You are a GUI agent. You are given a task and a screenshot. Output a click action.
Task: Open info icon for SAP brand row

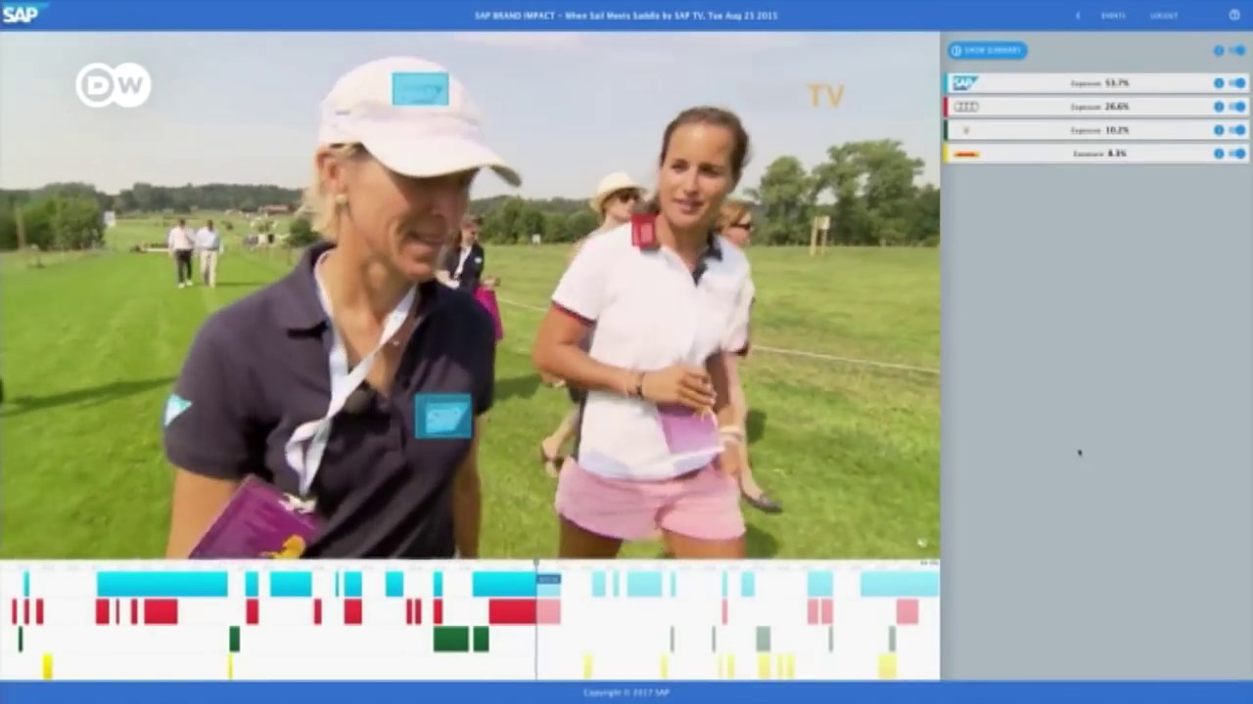(x=1219, y=83)
